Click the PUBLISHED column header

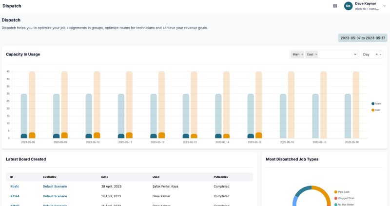pyautogui.click(x=221, y=177)
